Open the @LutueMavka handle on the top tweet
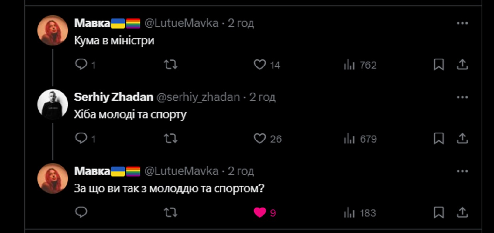The image size is (494, 233). click(x=181, y=23)
